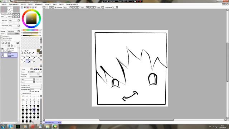Delete the current layer with trash icon
This screenshot has height=129, width=229.
pos(11,46)
